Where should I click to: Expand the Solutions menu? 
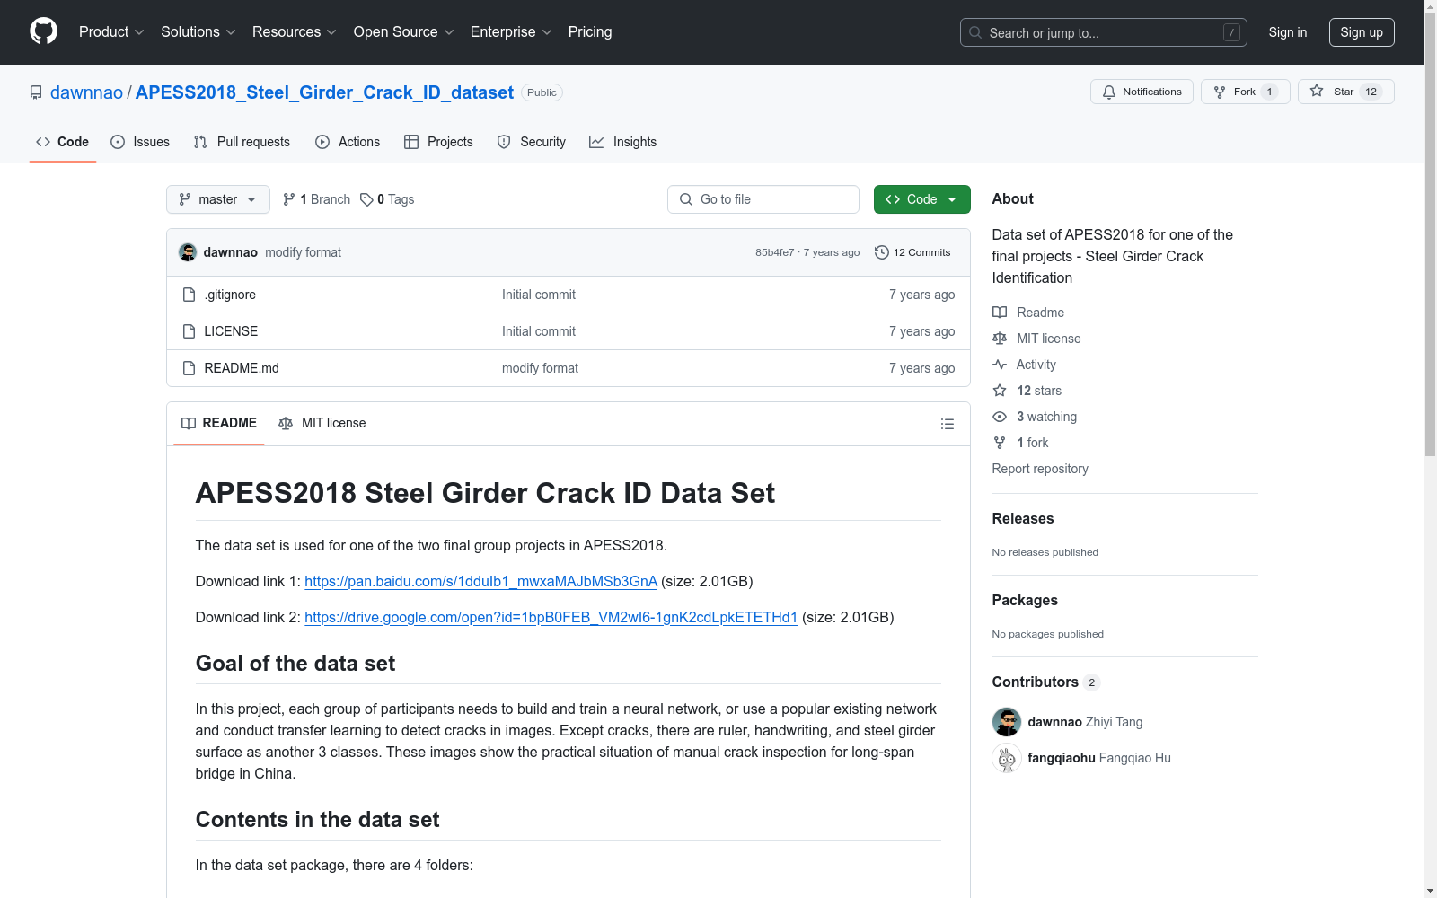tap(198, 32)
